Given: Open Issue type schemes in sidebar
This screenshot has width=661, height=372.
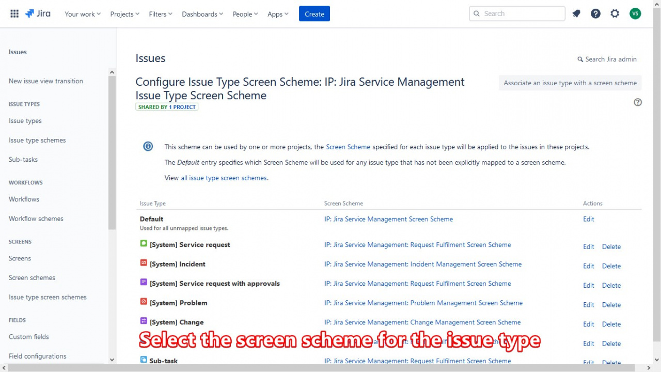Looking at the screenshot, I should click(37, 140).
